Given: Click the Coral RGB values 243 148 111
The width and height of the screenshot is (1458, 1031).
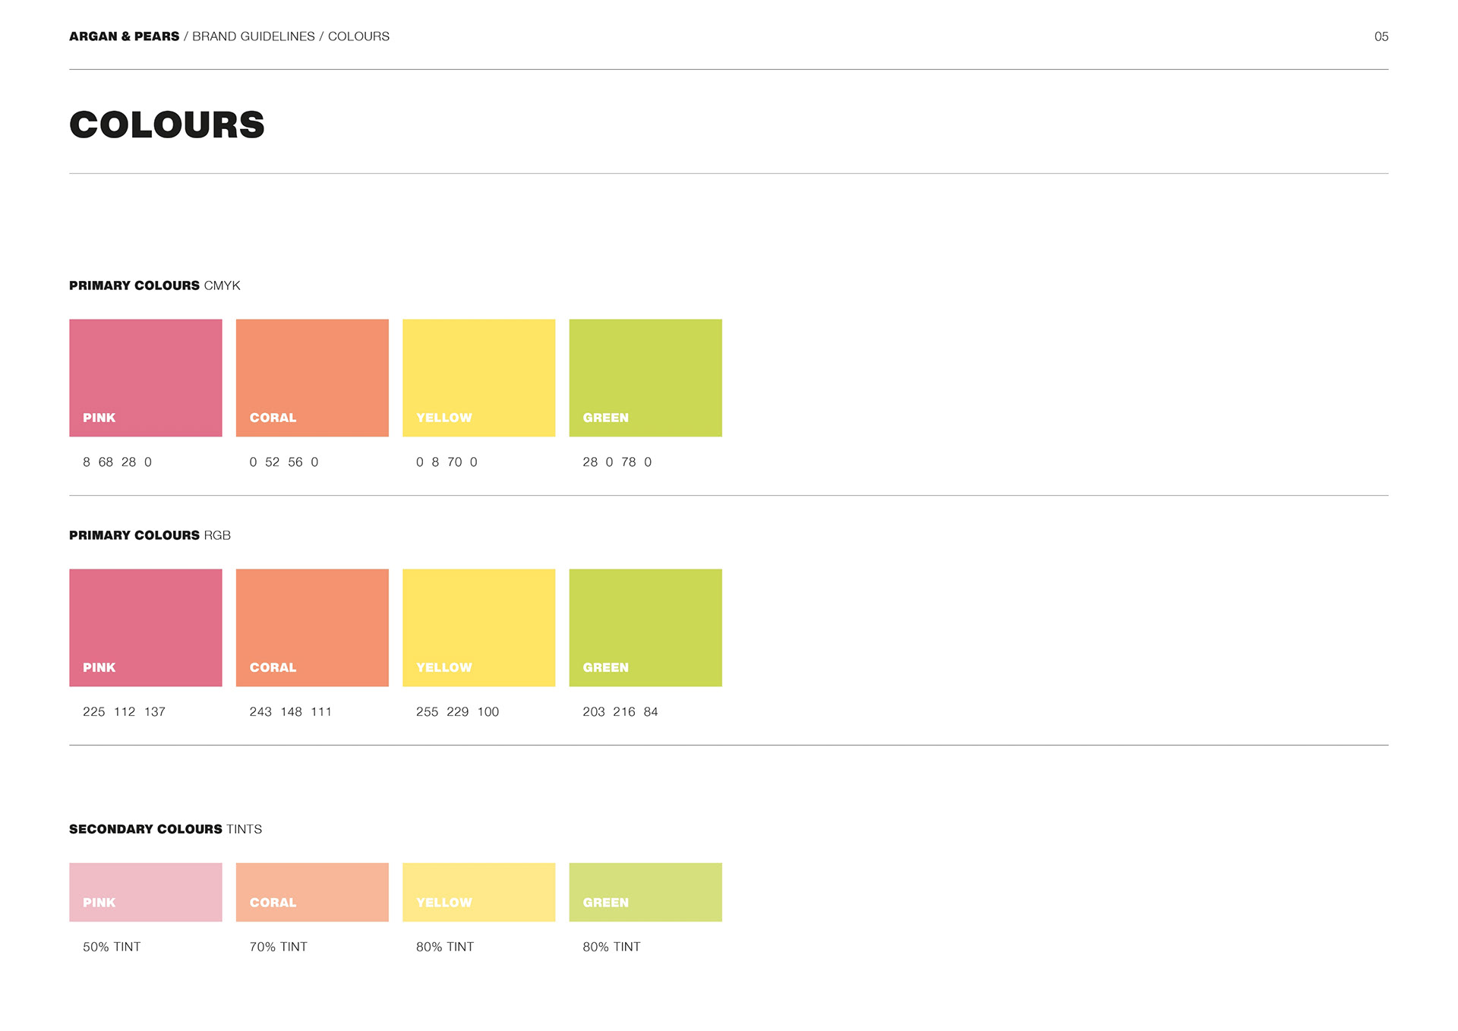Looking at the screenshot, I should (x=290, y=711).
